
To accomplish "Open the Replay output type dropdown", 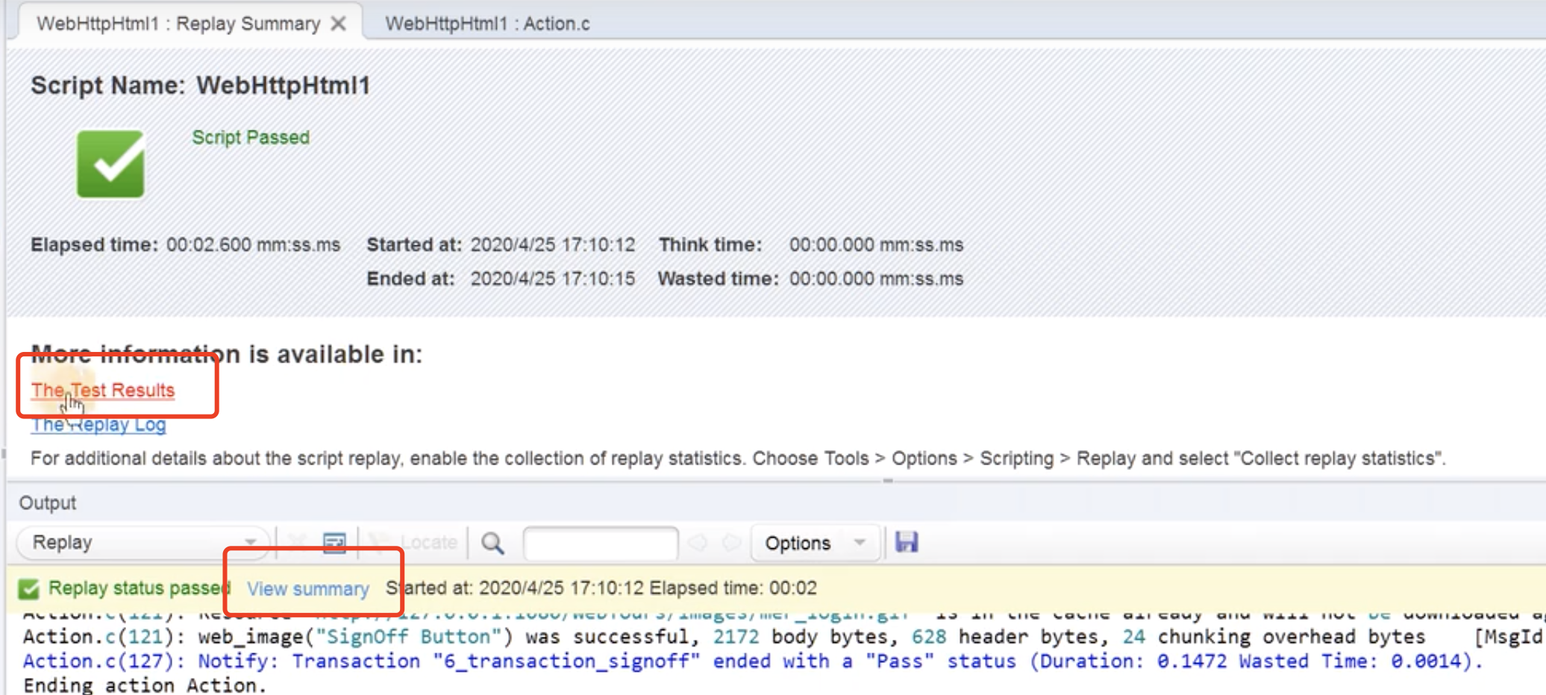I will coord(143,542).
